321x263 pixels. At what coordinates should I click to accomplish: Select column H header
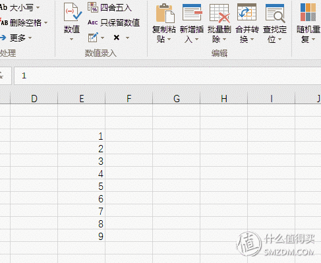[224, 98]
